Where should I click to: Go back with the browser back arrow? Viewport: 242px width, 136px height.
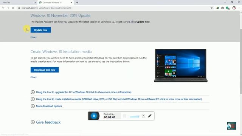[x=3, y=8]
